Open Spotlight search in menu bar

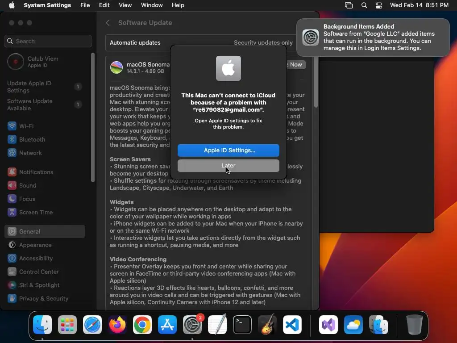click(x=364, y=5)
